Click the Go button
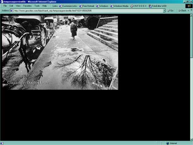The image size is (193, 145). tap(171, 11)
